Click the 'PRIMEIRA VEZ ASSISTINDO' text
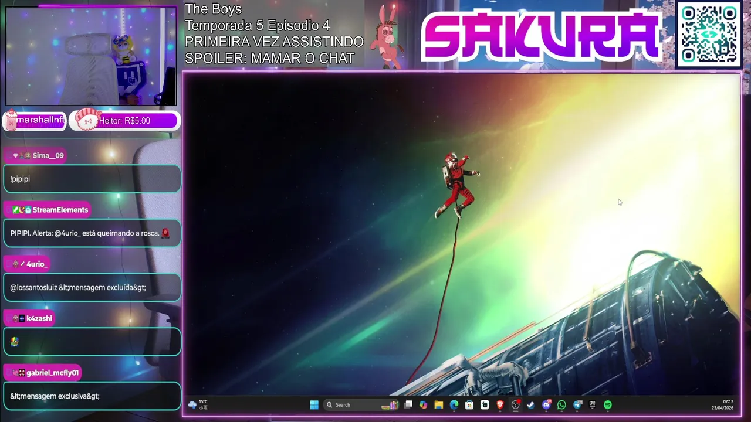The height and width of the screenshot is (422, 751). click(274, 42)
